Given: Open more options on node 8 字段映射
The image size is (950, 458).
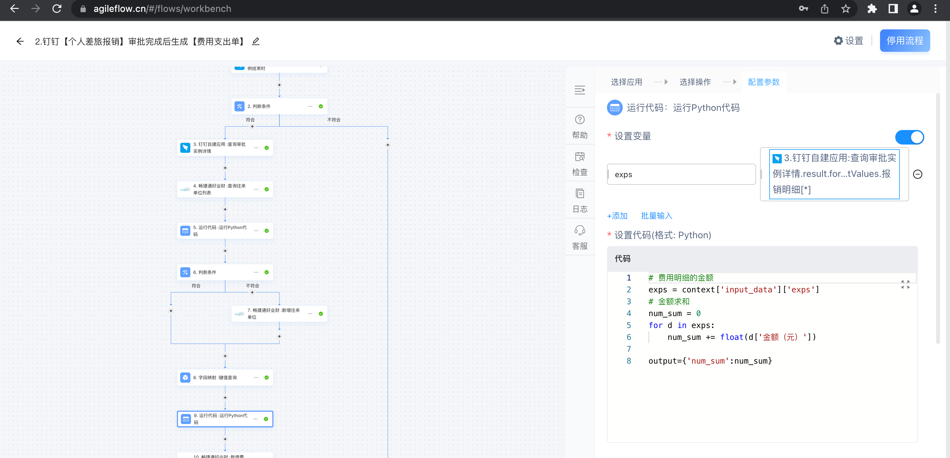Looking at the screenshot, I should (x=256, y=377).
